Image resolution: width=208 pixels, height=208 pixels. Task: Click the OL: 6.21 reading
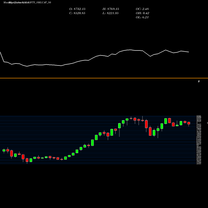point(142,17)
